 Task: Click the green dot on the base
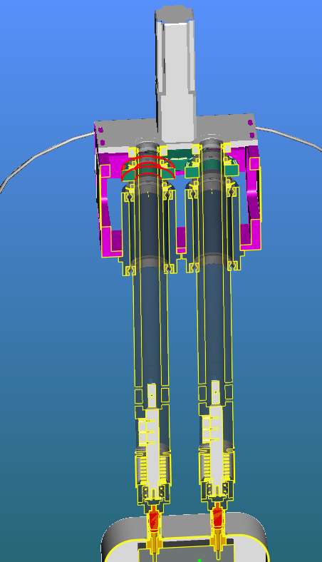pyautogui.click(x=199, y=560)
